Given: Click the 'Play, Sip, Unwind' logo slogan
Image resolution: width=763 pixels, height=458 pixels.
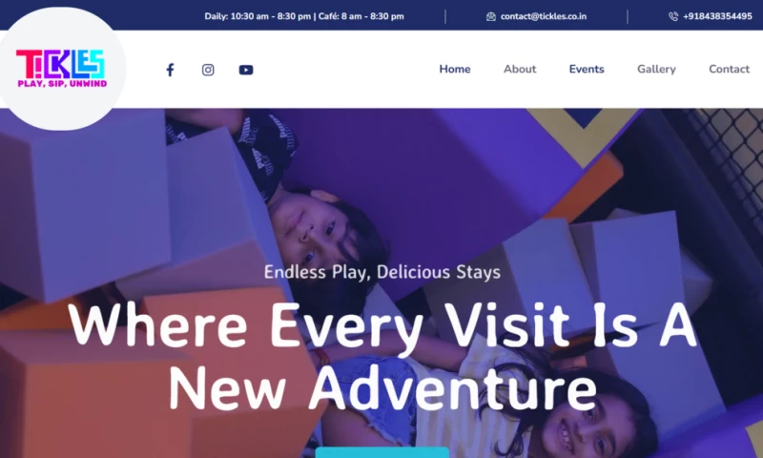Looking at the screenshot, I should [x=62, y=84].
